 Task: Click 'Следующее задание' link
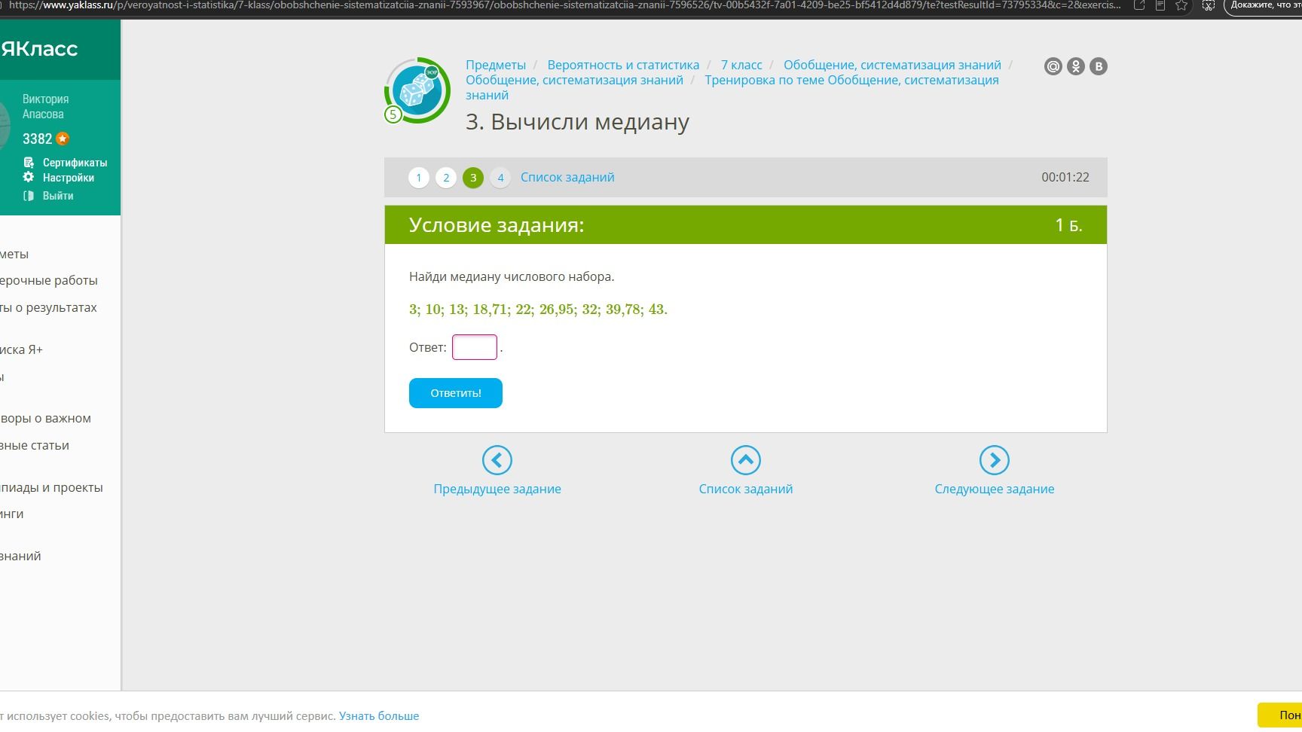pos(995,489)
